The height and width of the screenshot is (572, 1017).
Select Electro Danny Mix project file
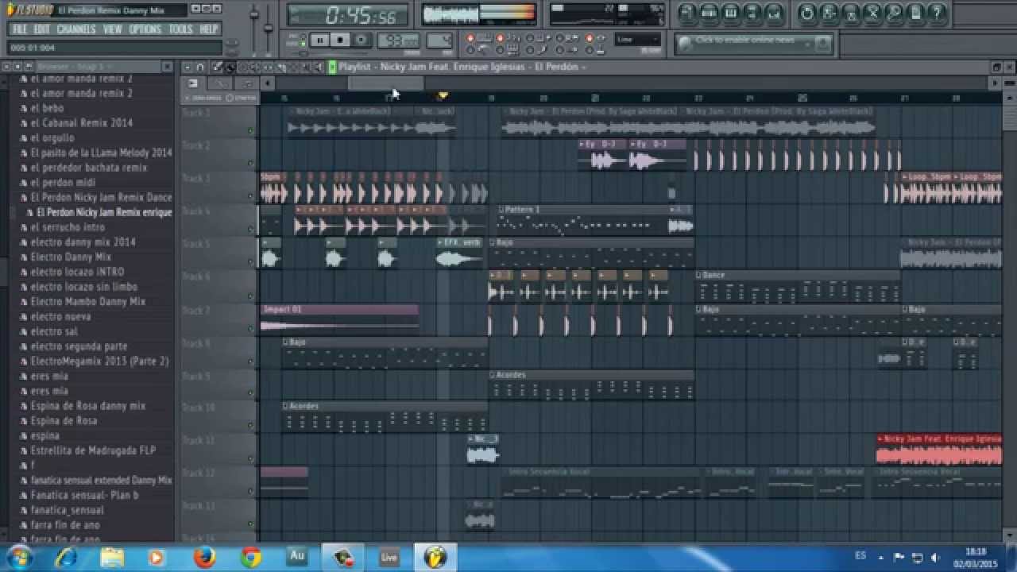[x=71, y=257]
